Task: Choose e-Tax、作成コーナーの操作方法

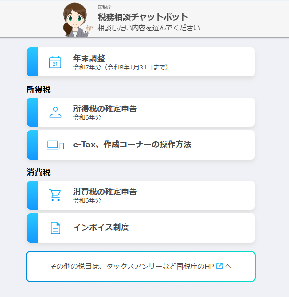Action: 132,145
